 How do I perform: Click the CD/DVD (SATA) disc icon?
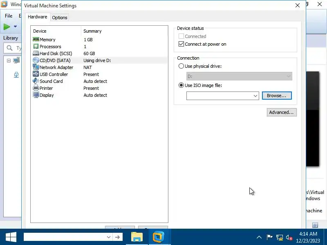[36, 60]
